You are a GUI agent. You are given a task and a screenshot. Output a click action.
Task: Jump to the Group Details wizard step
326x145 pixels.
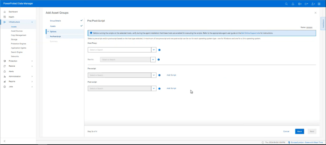click(55, 20)
